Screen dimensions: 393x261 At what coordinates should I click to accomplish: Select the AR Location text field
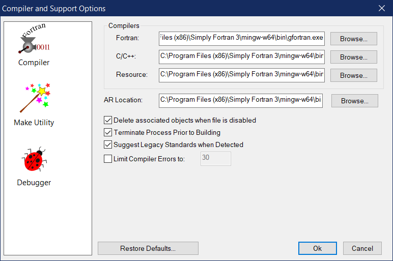(240, 100)
